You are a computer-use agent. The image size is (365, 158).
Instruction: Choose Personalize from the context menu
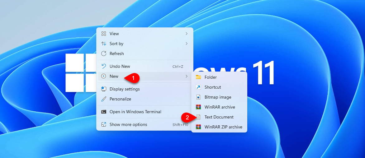[x=145, y=99]
